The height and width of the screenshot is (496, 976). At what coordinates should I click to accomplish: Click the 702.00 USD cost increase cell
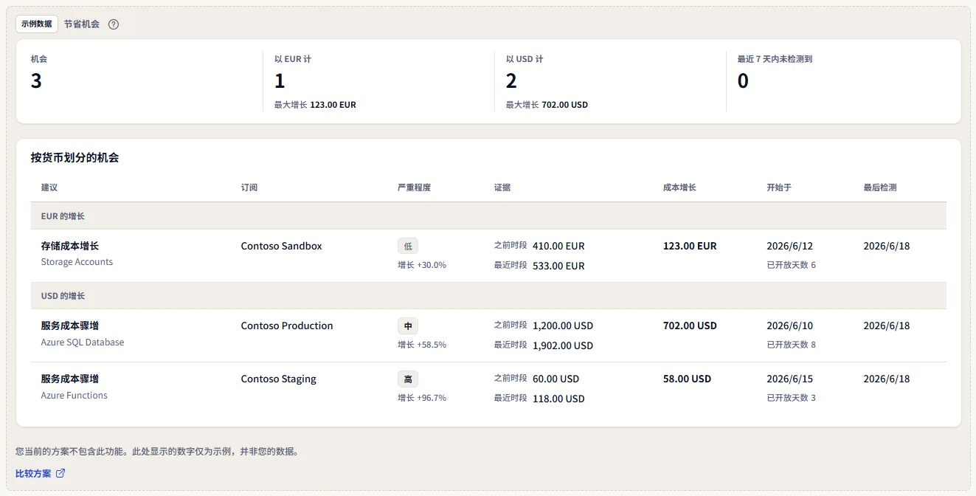(x=690, y=325)
